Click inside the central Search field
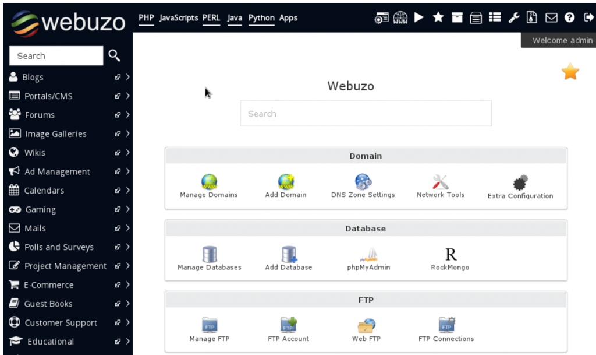The height and width of the screenshot is (355, 596). tap(366, 113)
